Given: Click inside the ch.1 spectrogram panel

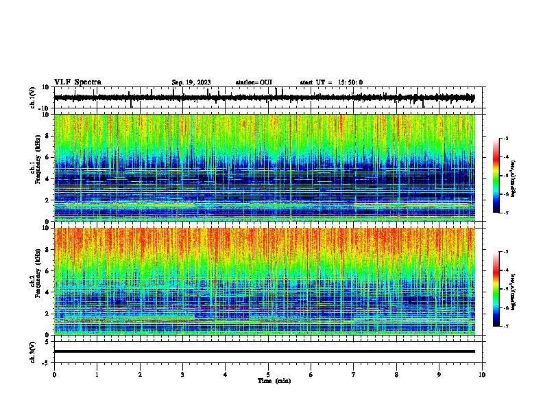Looking at the screenshot, I should point(265,167).
